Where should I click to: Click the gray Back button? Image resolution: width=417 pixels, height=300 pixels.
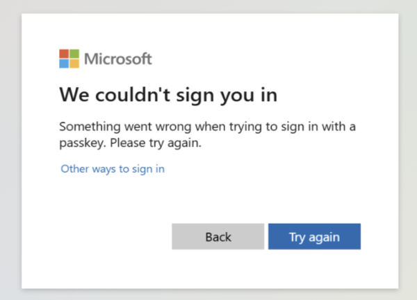pos(218,236)
